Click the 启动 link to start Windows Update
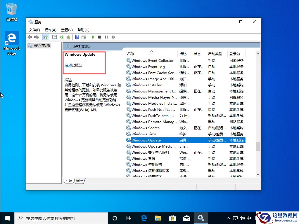The width and height of the screenshot is (299, 224). [68, 65]
